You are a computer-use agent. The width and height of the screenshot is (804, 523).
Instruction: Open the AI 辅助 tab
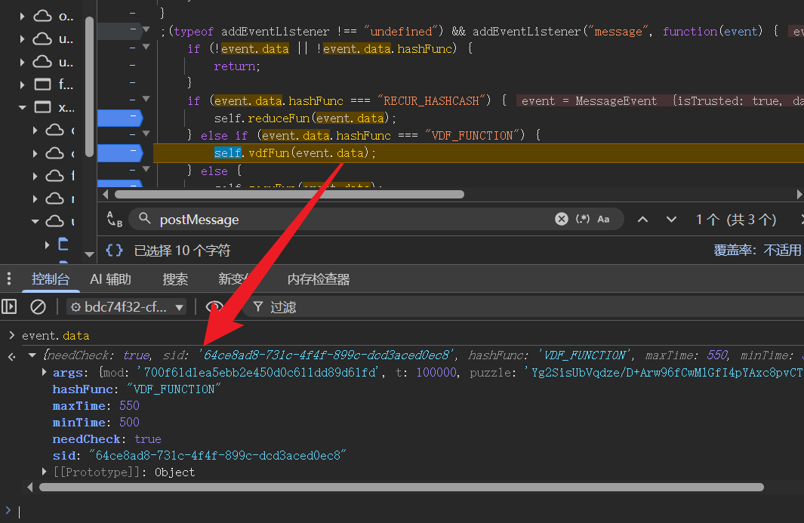click(110, 279)
